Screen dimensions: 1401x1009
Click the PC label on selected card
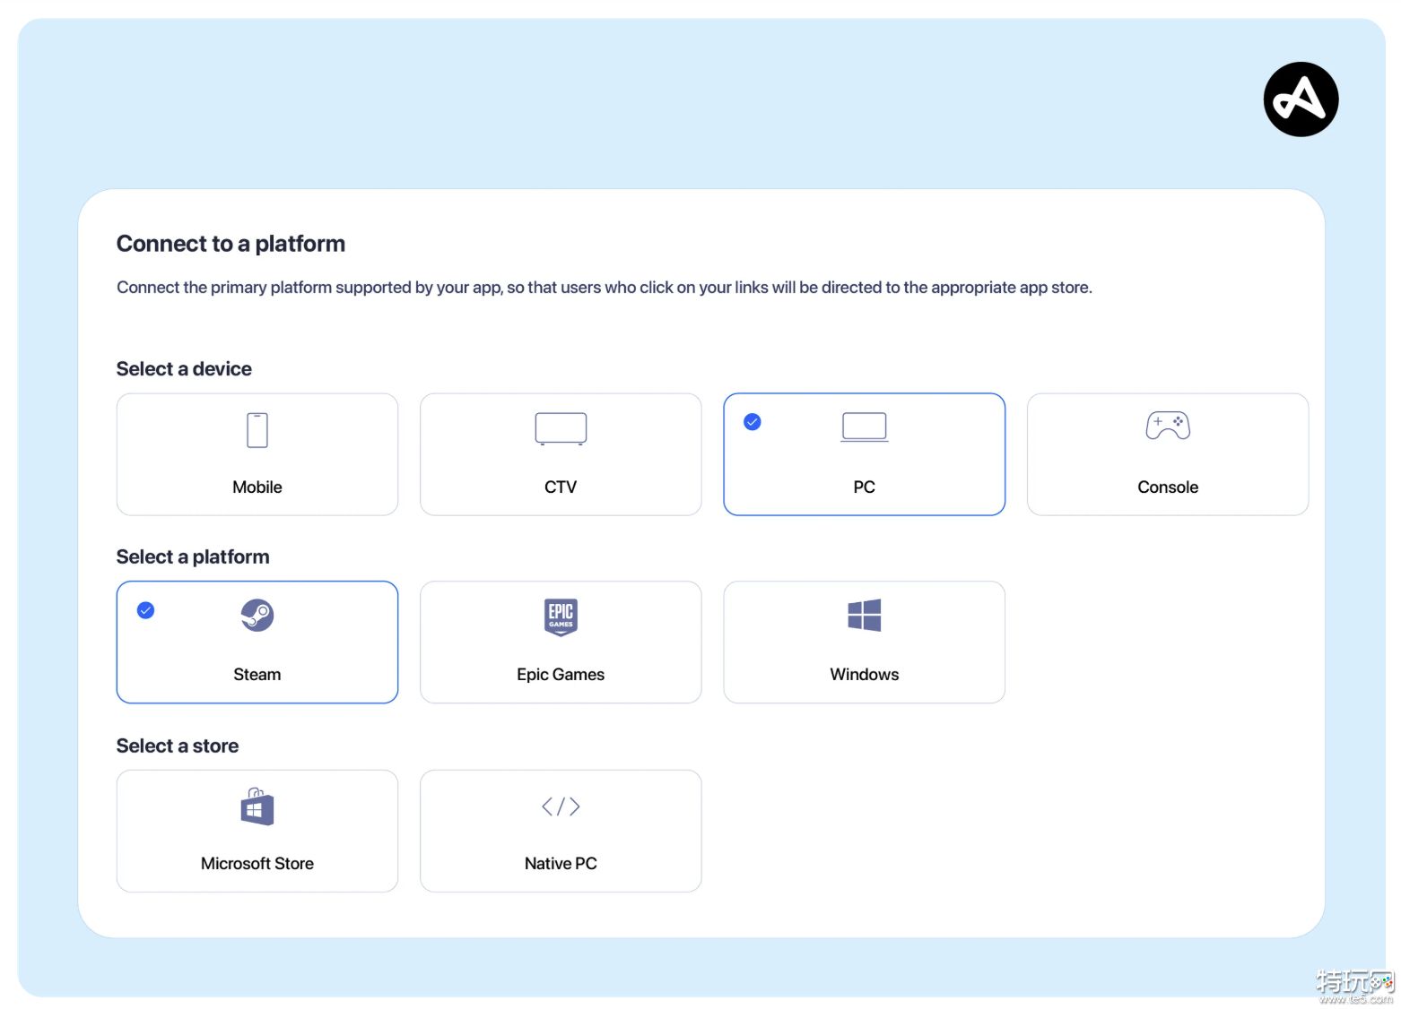tap(865, 487)
